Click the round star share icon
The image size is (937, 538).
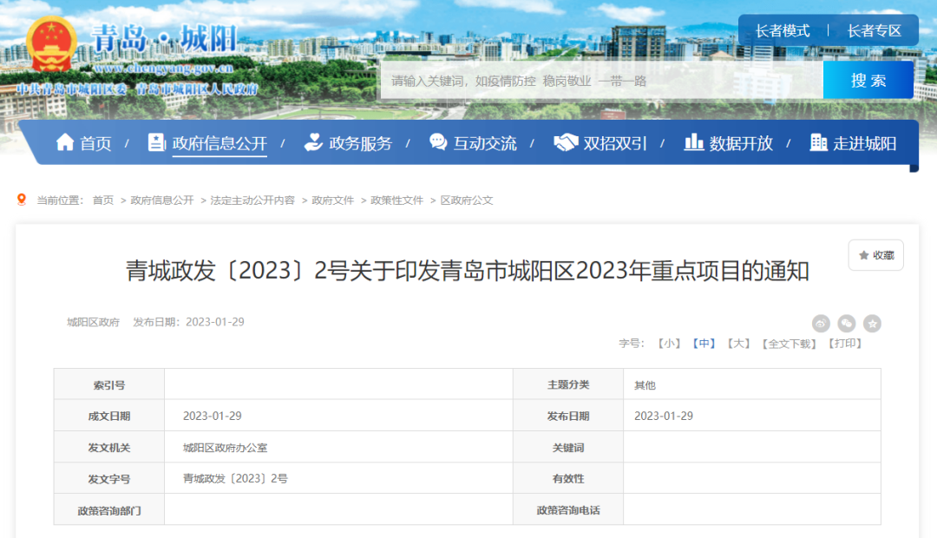click(873, 324)
